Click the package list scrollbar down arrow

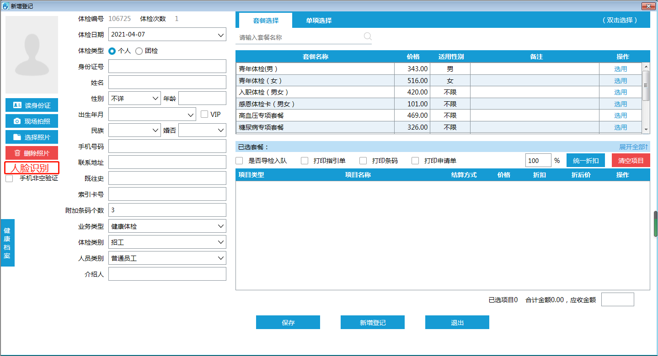(646, 130)
